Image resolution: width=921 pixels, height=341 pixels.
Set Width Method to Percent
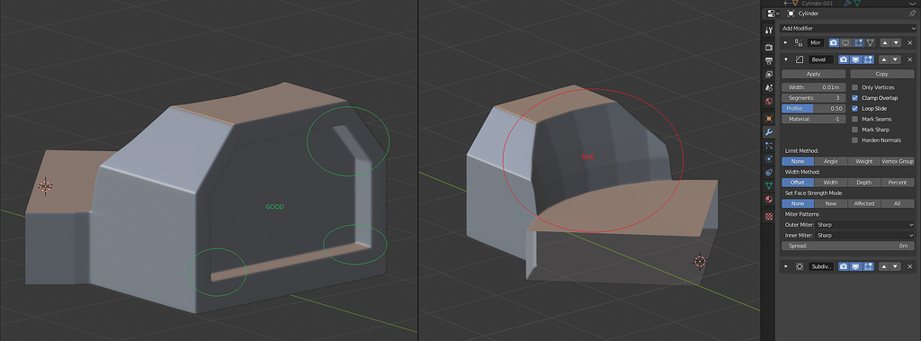coord(898,183)
